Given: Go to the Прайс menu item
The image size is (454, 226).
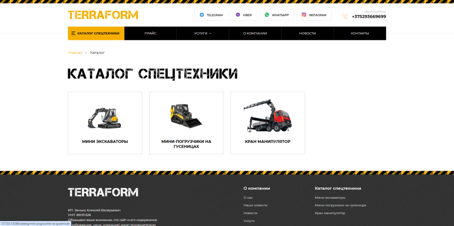Looking at the screenshot, I should coord(150,33).
